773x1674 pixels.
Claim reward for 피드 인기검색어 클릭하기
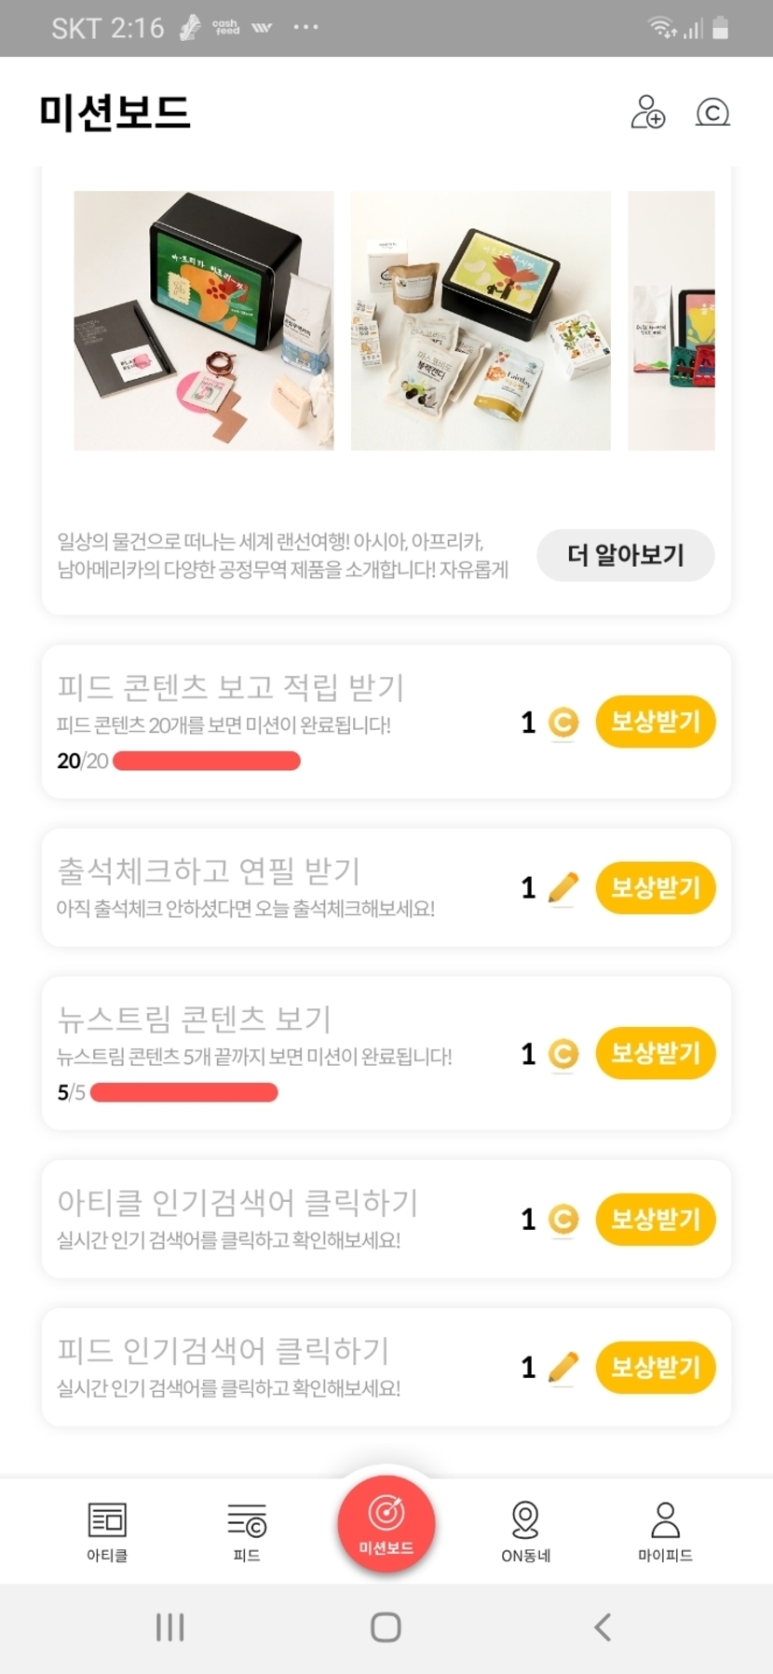click(655, 1367)
